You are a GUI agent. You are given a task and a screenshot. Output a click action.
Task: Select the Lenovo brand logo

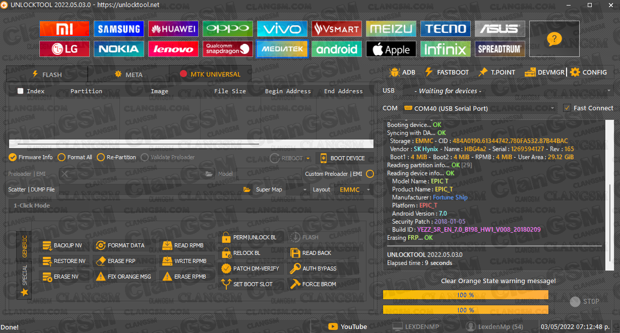tap(173, 49)
